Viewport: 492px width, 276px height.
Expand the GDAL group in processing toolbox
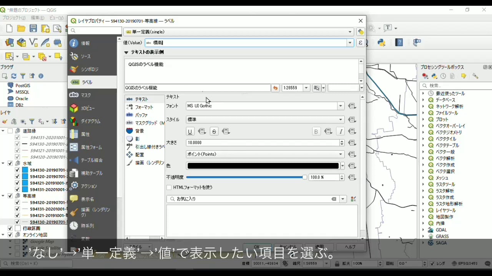[x=423, y=230]
